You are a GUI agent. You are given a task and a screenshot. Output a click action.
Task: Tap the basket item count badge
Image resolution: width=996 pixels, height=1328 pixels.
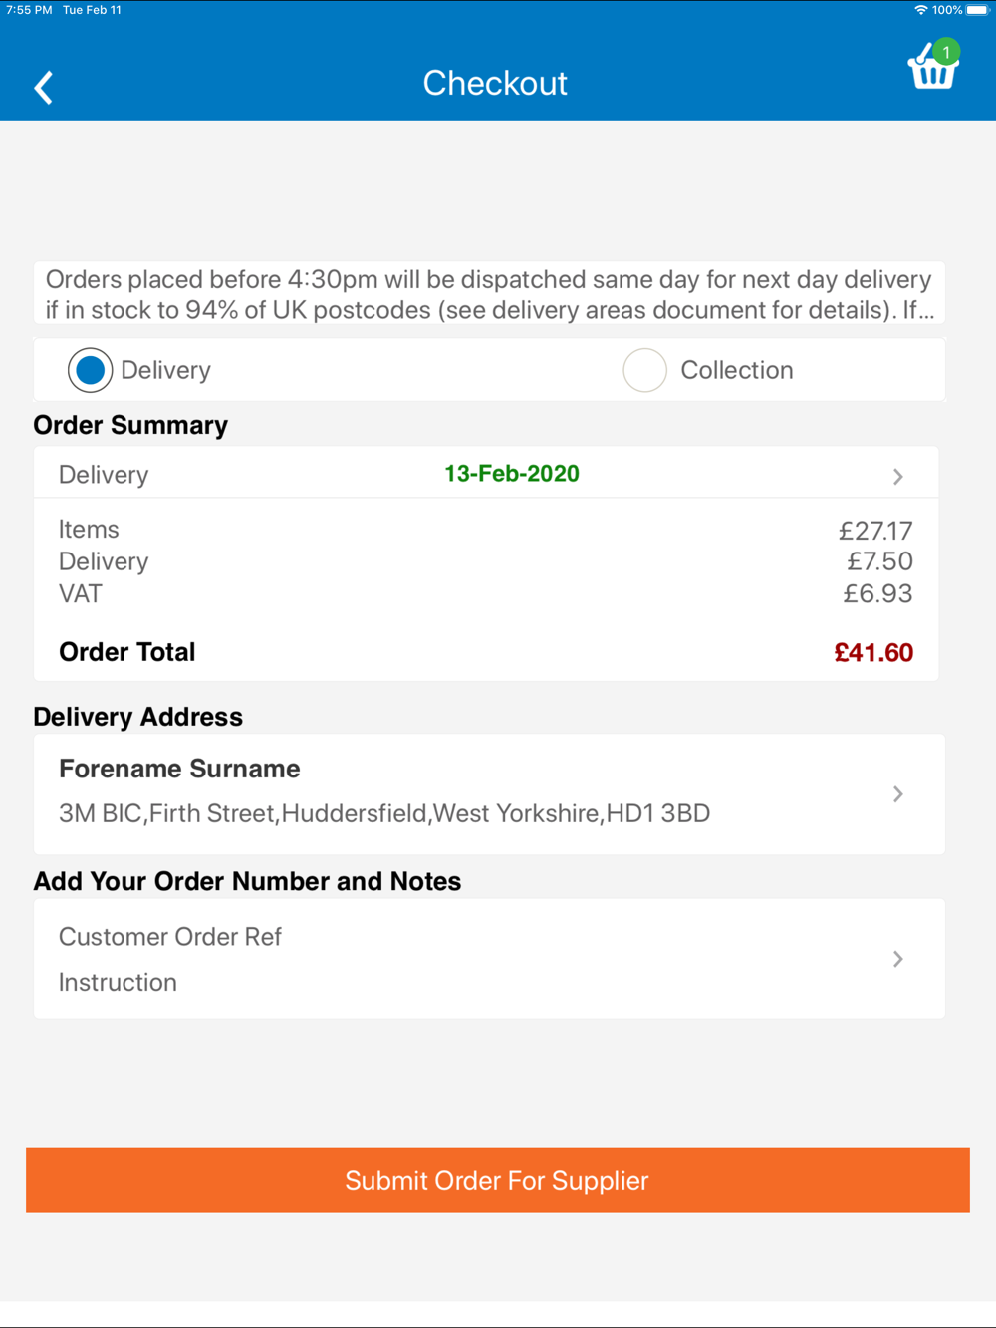(946, 51)
